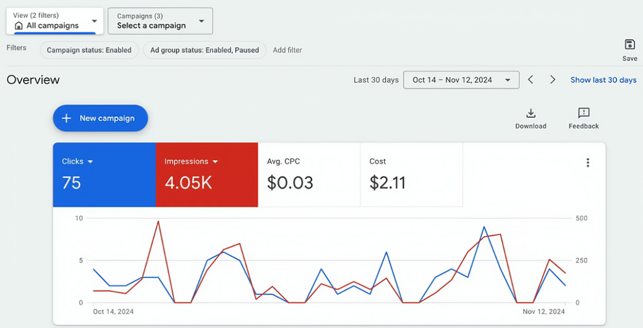Screen dimensions: 643x328
Task: Select the red Impressions metric card
Action: [207, 174]
